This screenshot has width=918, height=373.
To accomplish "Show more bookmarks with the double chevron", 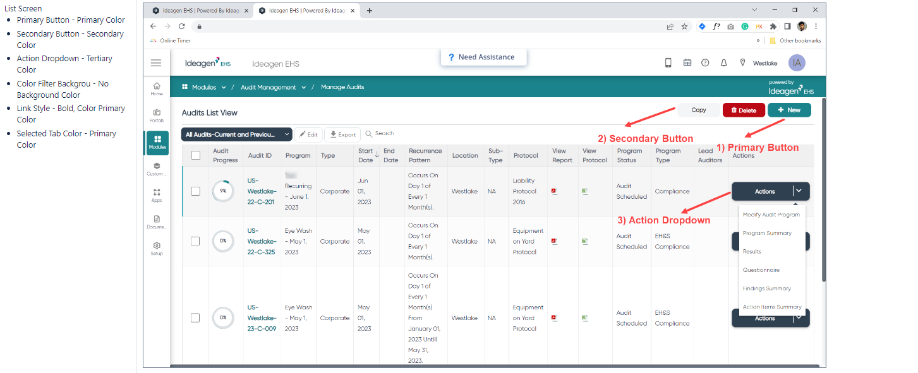I will pyautogui.click(x=758, y=40).
